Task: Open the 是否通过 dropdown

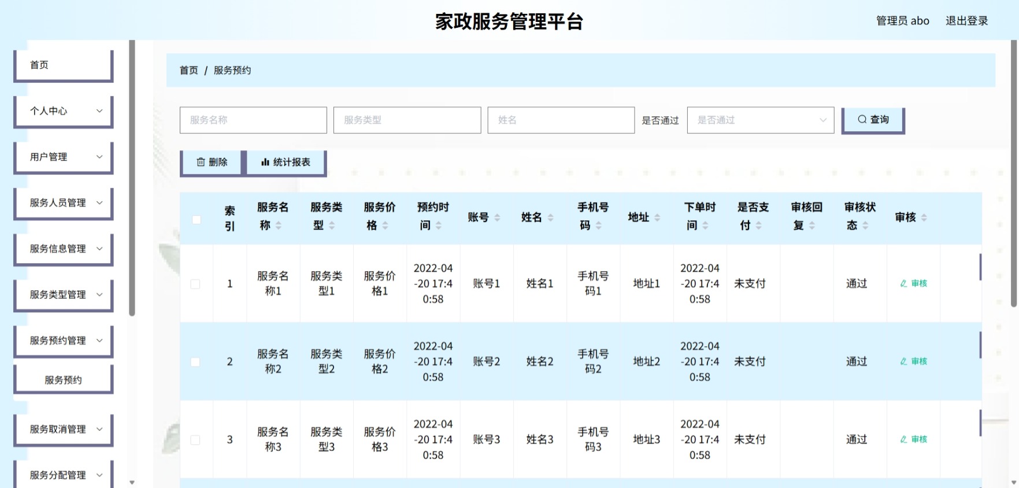Action: 760,120
